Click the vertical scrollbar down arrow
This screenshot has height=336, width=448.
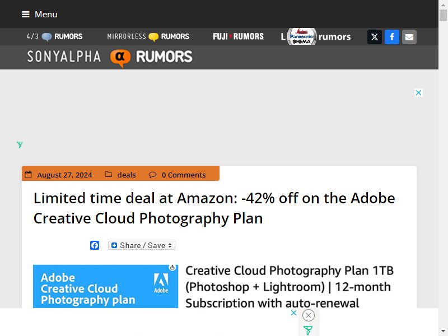(x=443, y=331)
